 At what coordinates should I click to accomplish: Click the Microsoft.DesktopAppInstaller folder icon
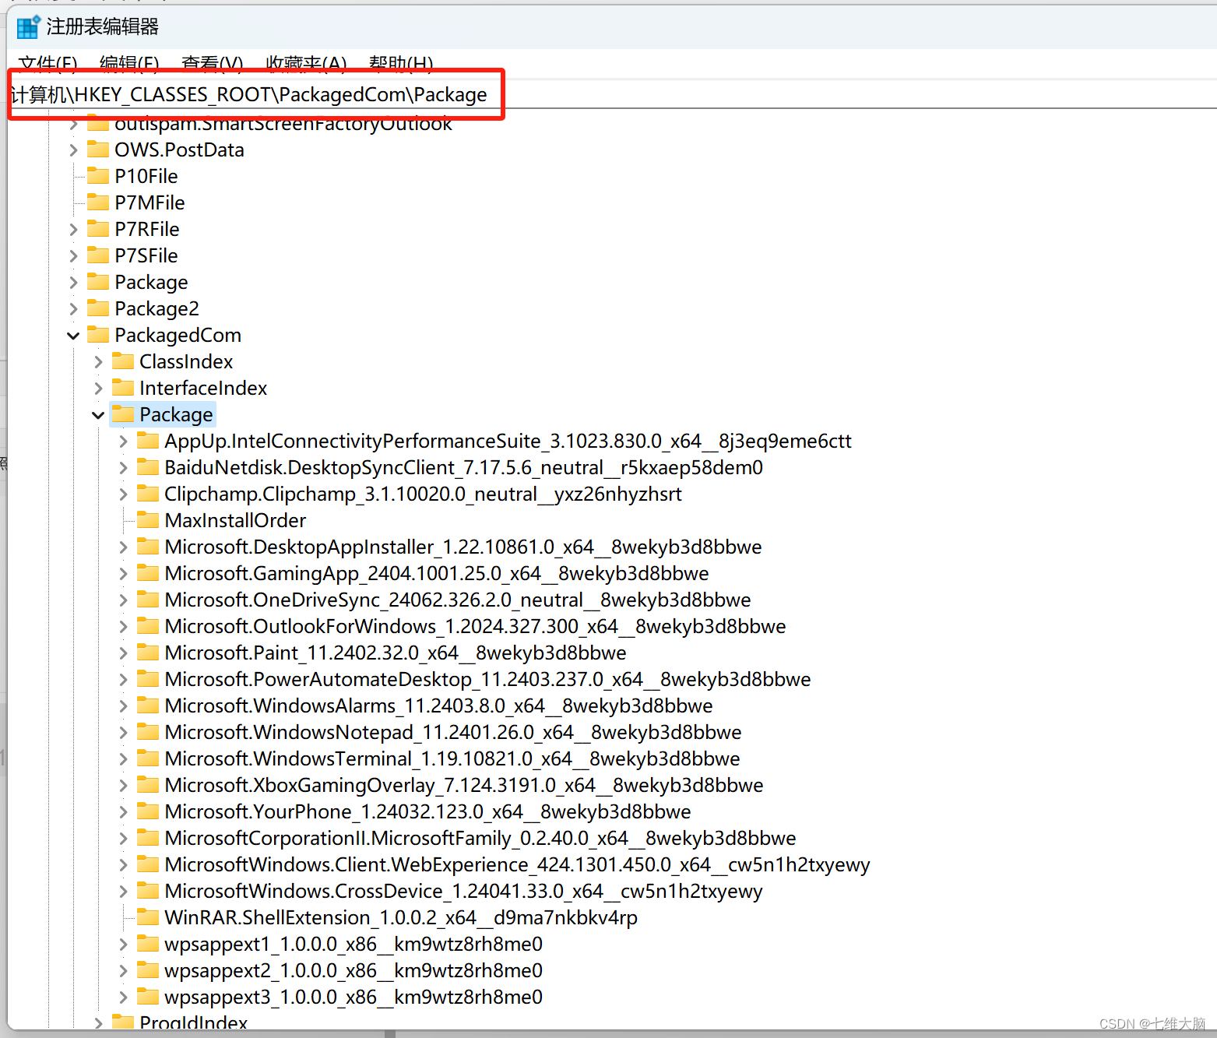tap(148, 546)
